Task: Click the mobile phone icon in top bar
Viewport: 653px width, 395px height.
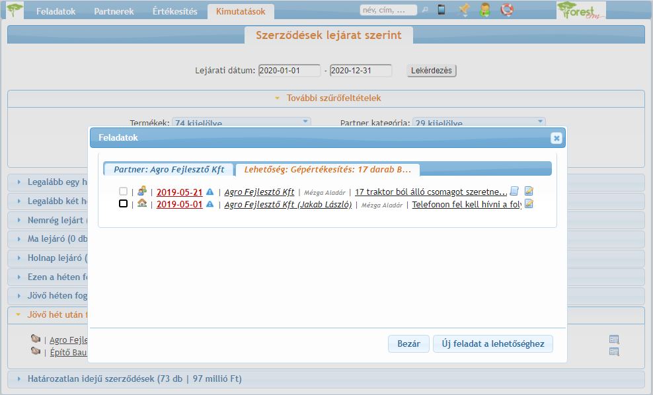Action: pyautogui.click(x=442, y=10)
